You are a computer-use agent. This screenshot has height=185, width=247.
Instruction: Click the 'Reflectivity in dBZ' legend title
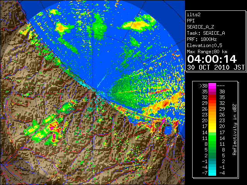[x=235, y=129]
